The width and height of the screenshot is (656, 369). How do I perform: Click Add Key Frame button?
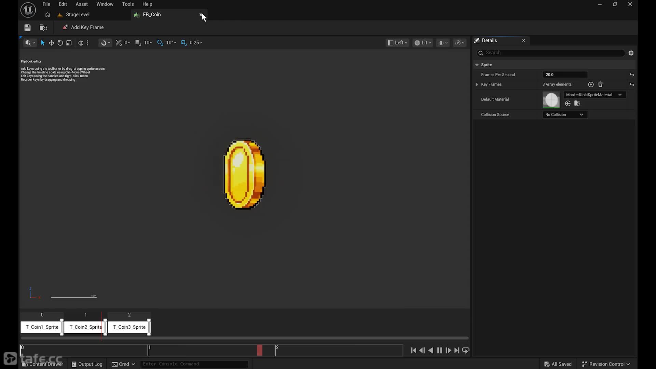click(x=83, y=28)
